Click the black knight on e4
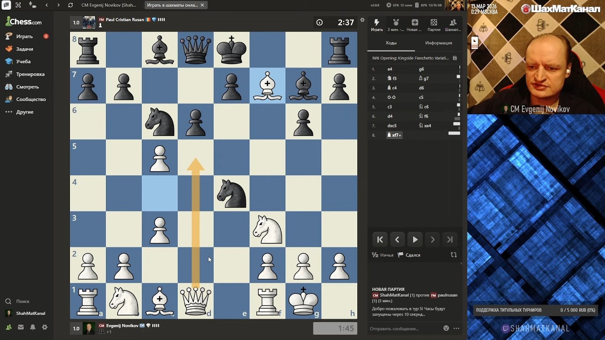 232,193
